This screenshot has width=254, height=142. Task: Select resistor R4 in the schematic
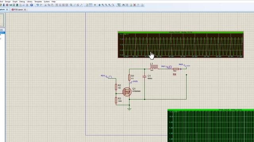coord(176,69)
